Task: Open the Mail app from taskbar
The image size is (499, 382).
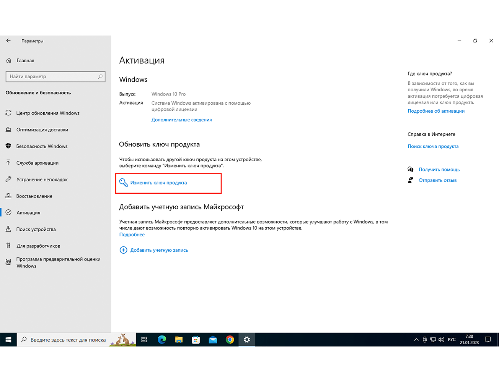Action: click(213, 340)
